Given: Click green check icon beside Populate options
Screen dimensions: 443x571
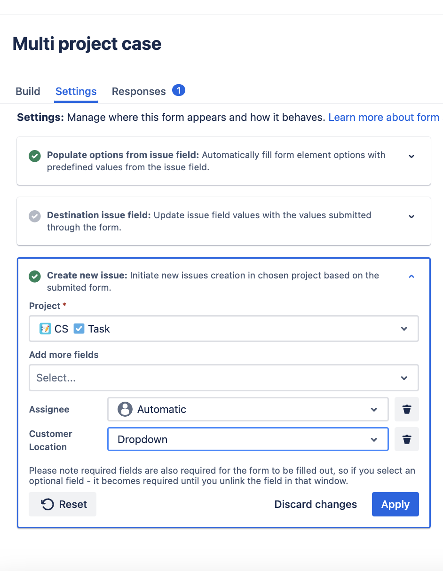Looking at the screenshot, I should 34,156.
